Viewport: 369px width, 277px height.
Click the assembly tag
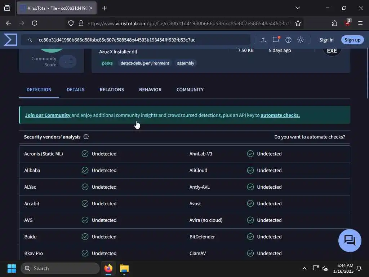pyautogui.click(x=186, y=63)
